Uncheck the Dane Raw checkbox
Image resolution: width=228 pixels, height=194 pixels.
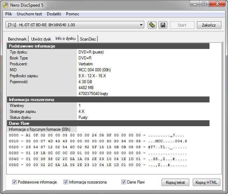pyautogui.click(x=124, y=182)
